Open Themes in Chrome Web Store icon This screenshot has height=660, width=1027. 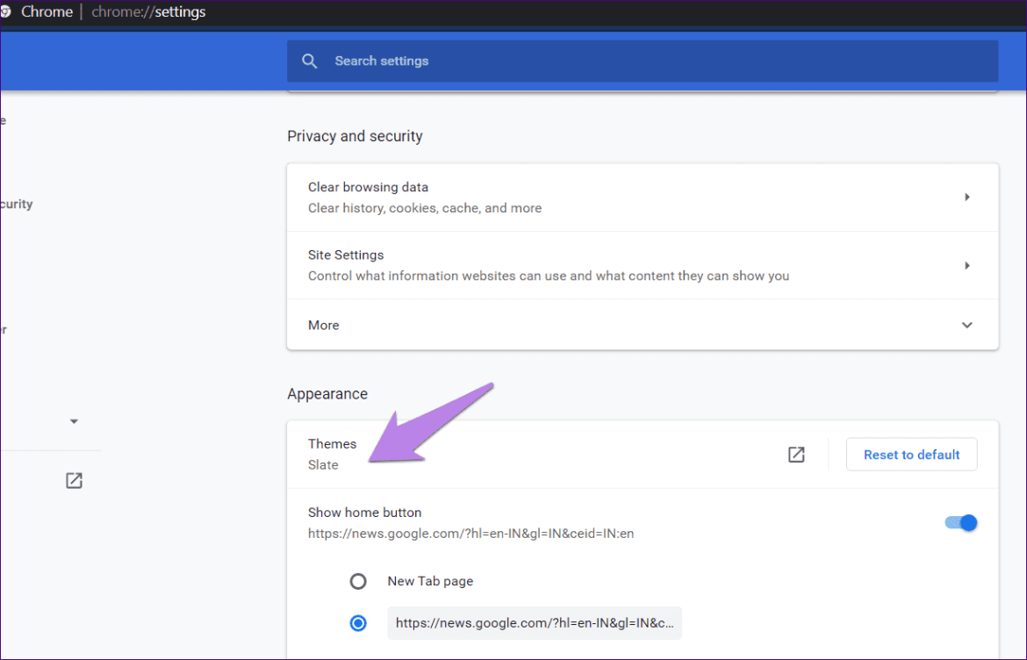[796, 455]
